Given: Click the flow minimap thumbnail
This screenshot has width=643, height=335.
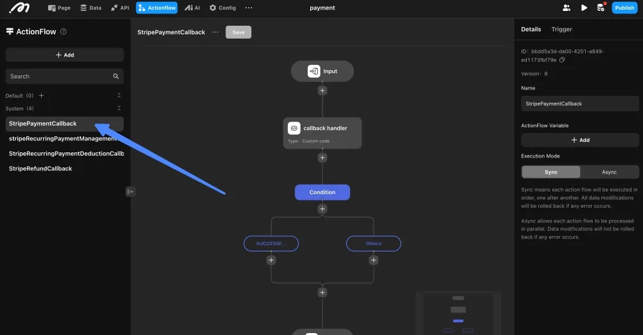Looking at the screenshot, I should tap(458, 313).
